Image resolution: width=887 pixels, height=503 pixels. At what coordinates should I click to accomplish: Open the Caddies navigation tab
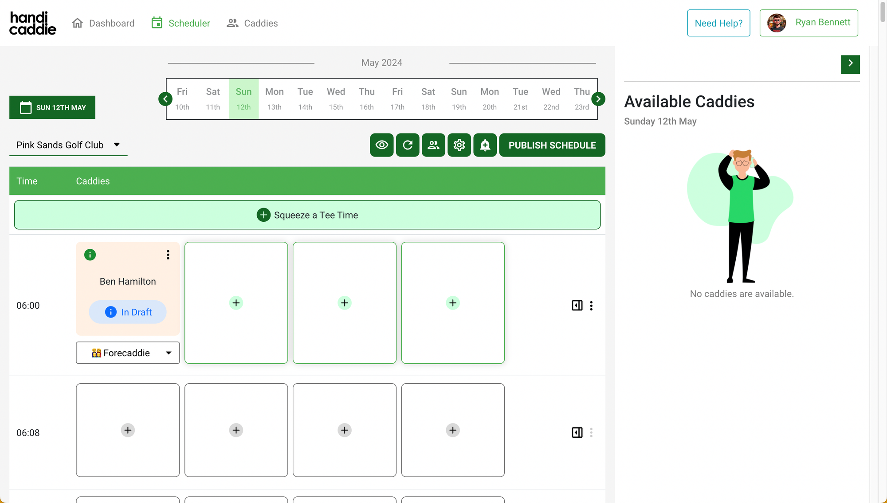[x=252, y=23]
